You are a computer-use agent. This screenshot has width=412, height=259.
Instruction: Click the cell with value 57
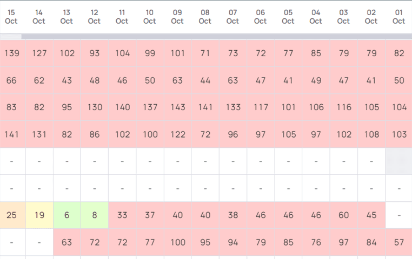398,242
